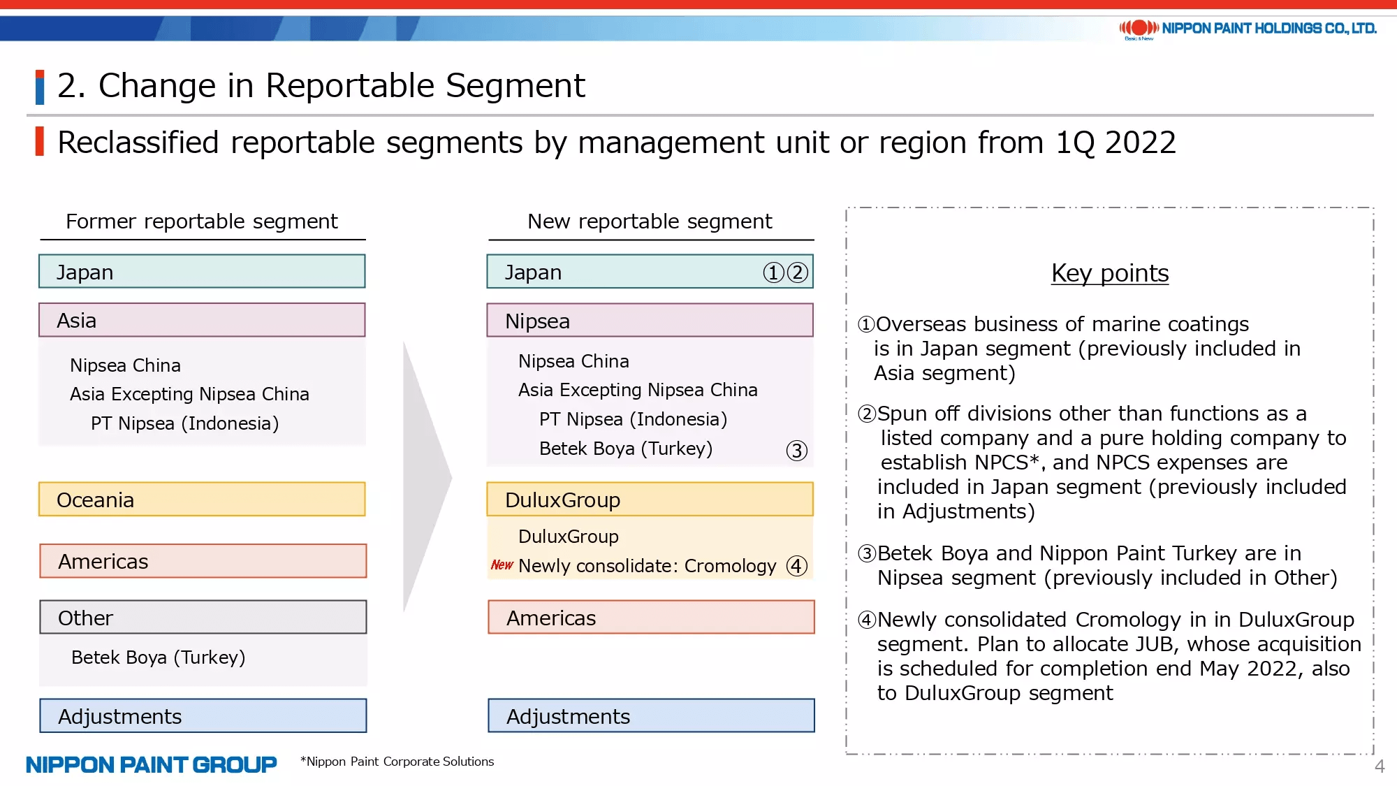Click Asia Excepting Nipsea China under former Asia

pos(189,394)
